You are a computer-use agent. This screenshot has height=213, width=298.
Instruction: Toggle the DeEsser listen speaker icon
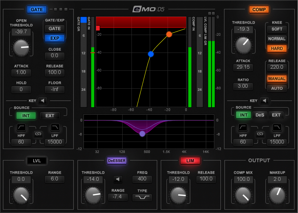[118, 179]
